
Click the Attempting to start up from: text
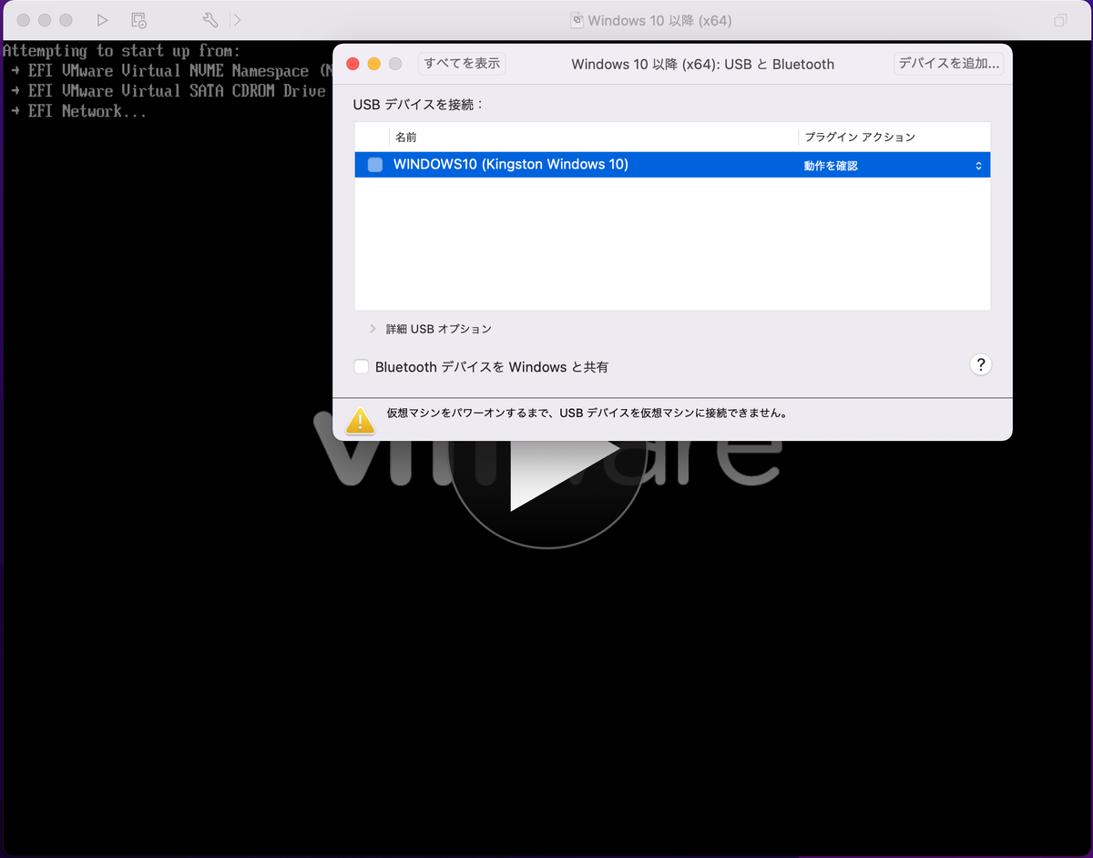coord(121,51)
